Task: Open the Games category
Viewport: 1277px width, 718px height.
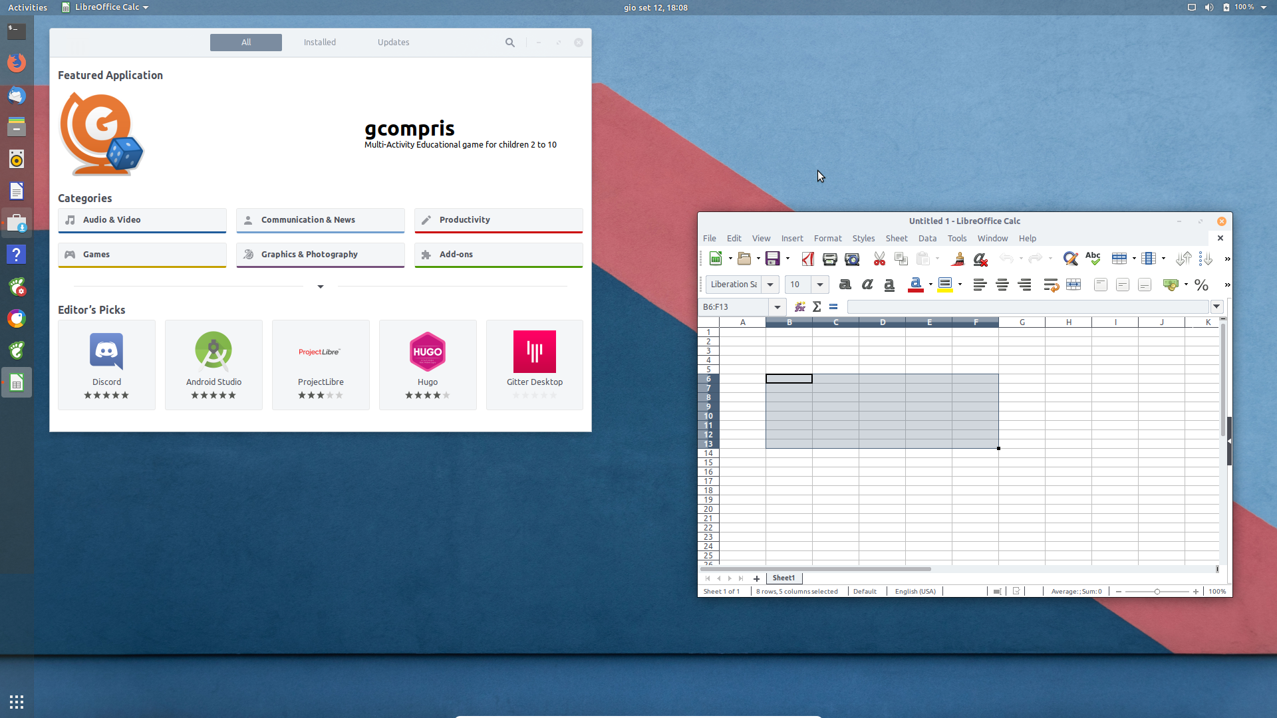Action: (x=142, y=255)
